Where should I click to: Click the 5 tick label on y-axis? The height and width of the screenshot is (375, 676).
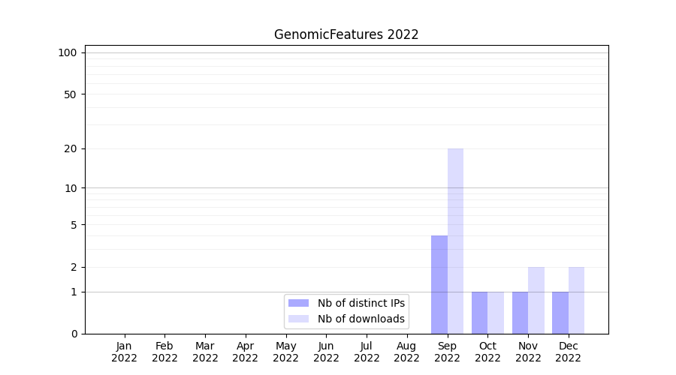pyautogui.click(x=74, y=224)
